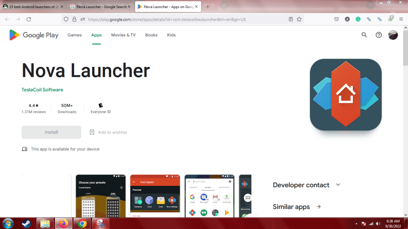Screen dimensions: 408x229
Task: Click the Install button
Action: [x=51, y=132]
